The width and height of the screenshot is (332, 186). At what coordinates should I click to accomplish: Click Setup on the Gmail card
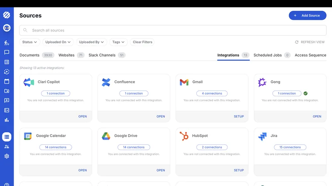pyautogui.click(x=239, y=116)
